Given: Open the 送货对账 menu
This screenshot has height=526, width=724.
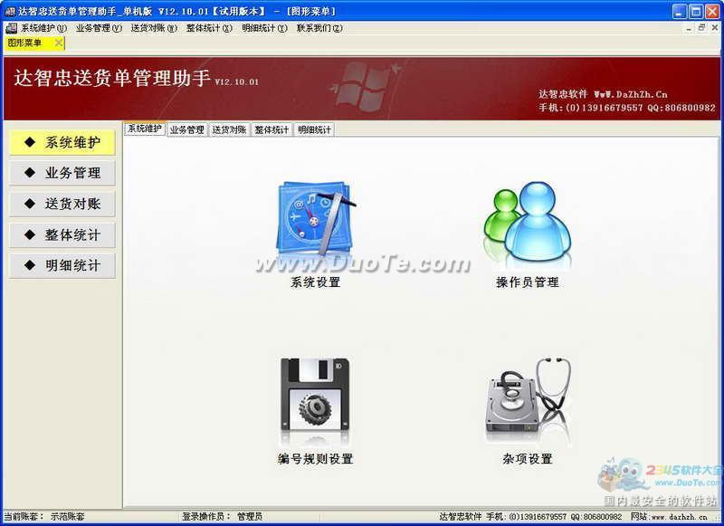Looking at the screenshot, I should click(x=154, y=28).
